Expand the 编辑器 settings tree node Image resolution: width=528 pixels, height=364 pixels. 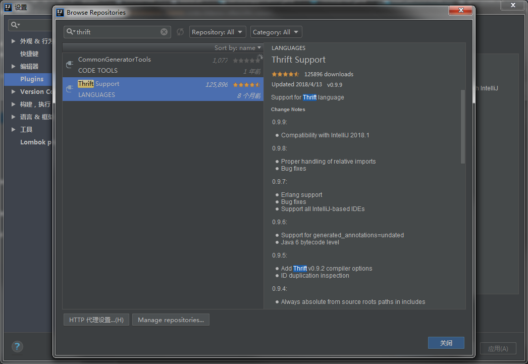pos(14,66)
